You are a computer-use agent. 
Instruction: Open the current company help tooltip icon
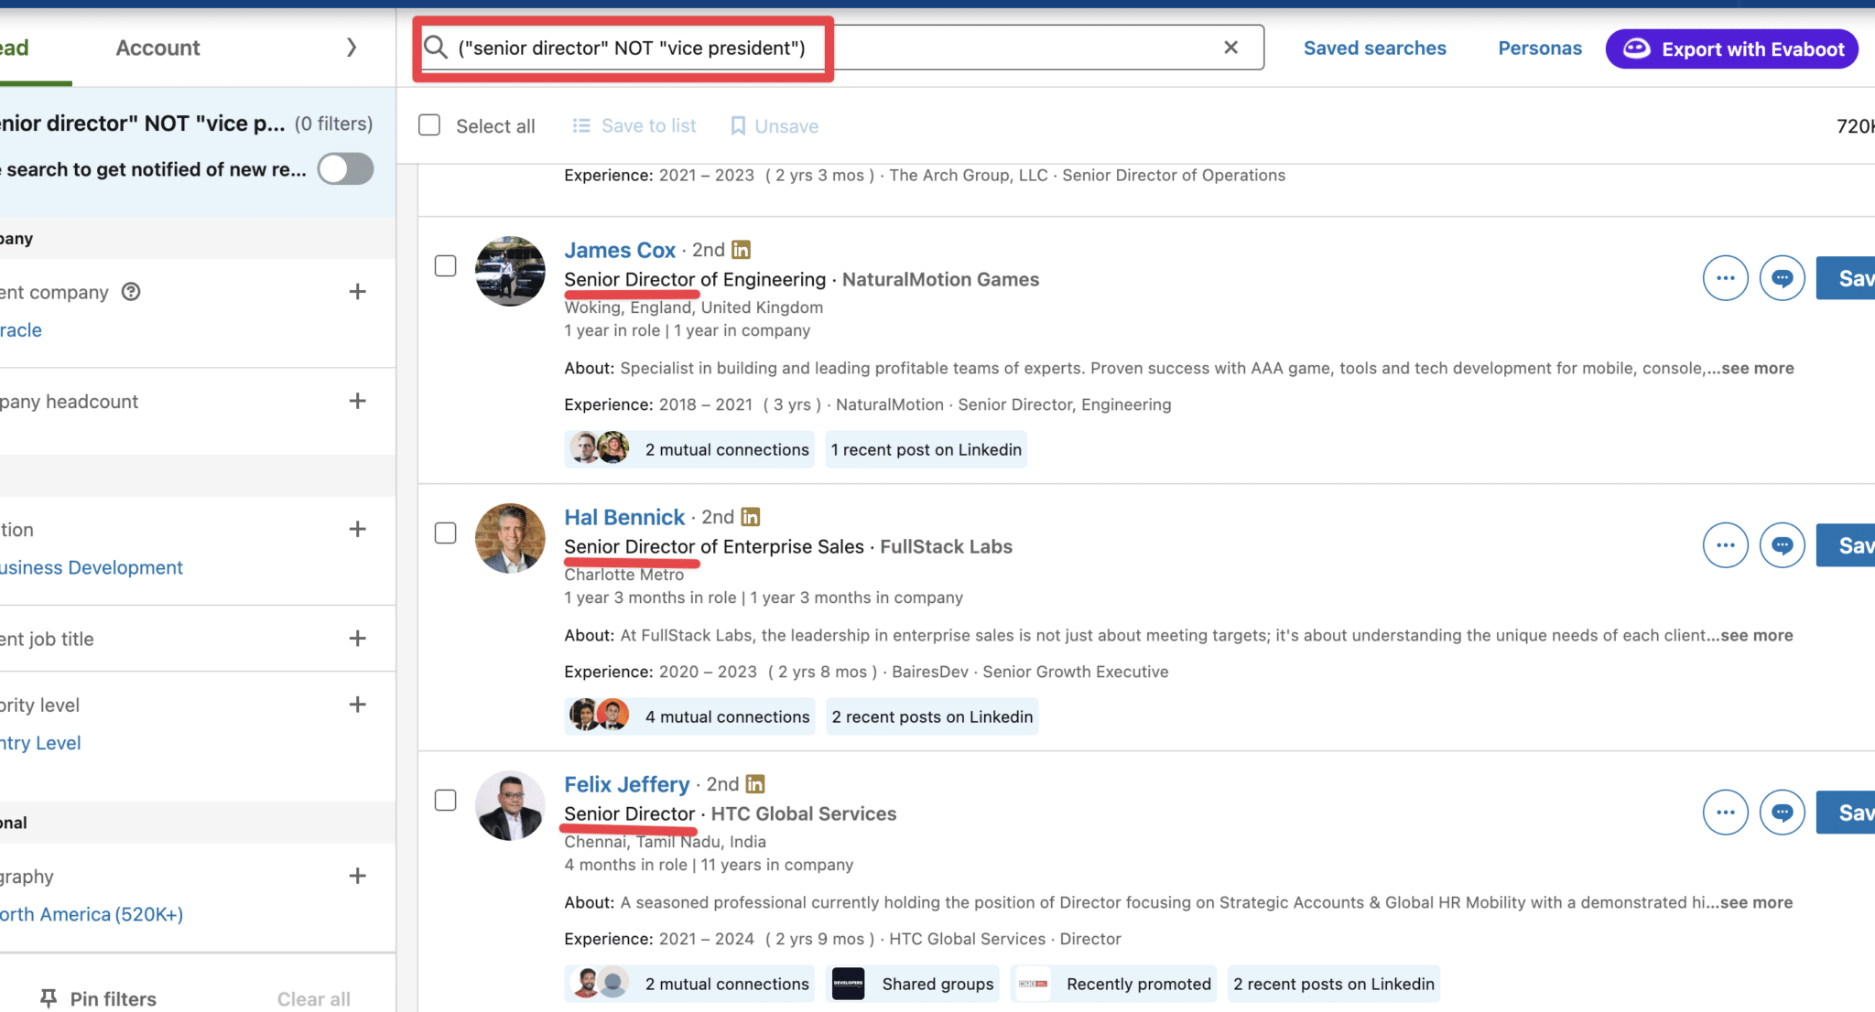130,292
